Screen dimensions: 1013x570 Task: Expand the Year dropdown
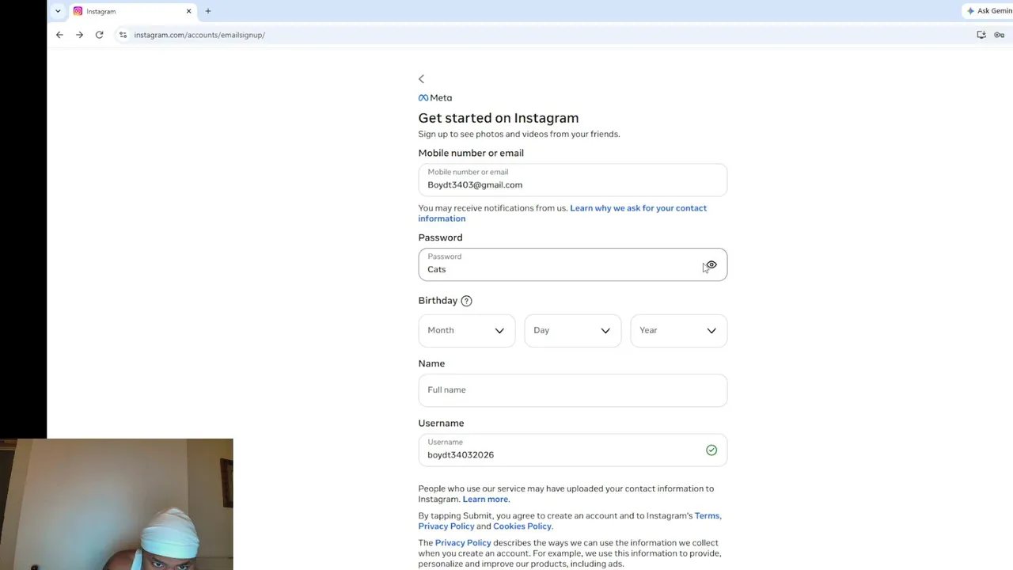[x=679, y=331]
